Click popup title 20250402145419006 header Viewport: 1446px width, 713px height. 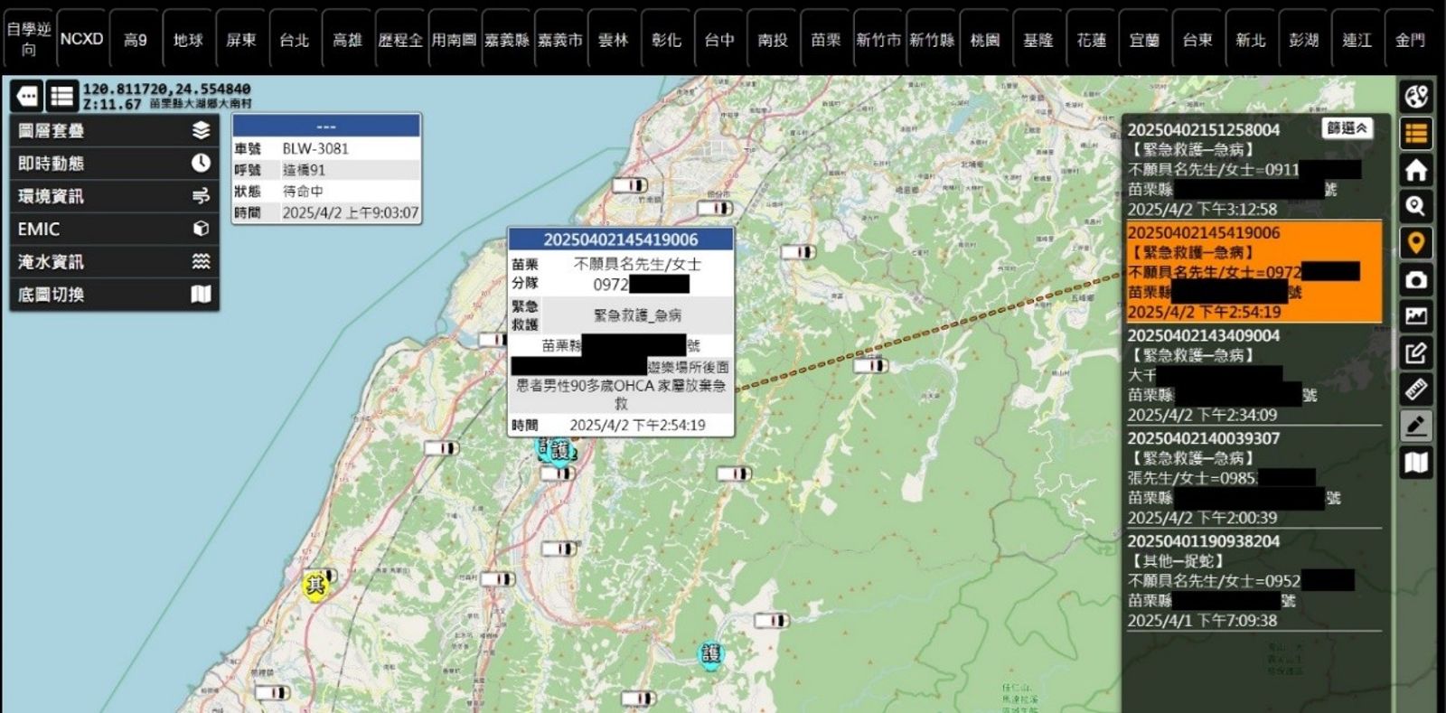(x=621, y=239)
